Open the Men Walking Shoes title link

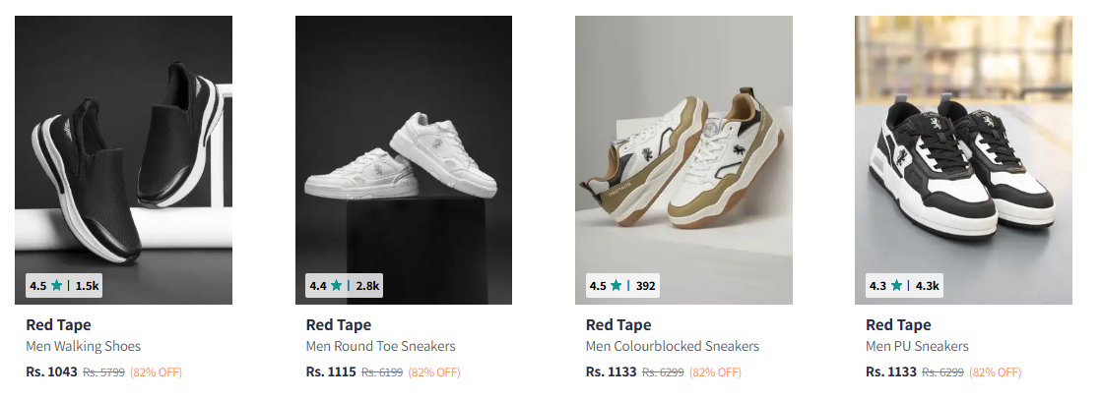(x=84, y=346)
